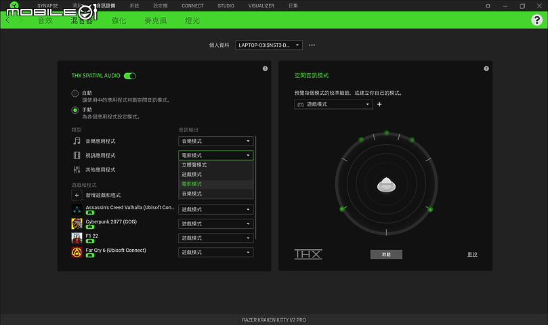Image resolution: width=548 pixels, height=325 pixels.
Task: Choose 立體聲模式 from the open list
Action: pyautogui.click(x=215, y=165)
